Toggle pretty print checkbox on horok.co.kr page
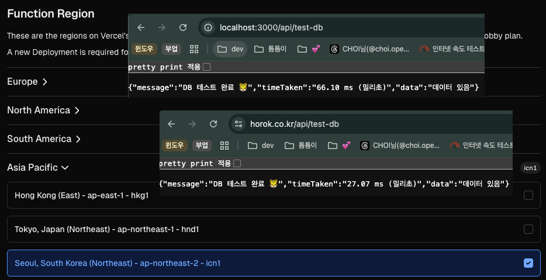Screen dimensions: 546x280 coord(237,164)
